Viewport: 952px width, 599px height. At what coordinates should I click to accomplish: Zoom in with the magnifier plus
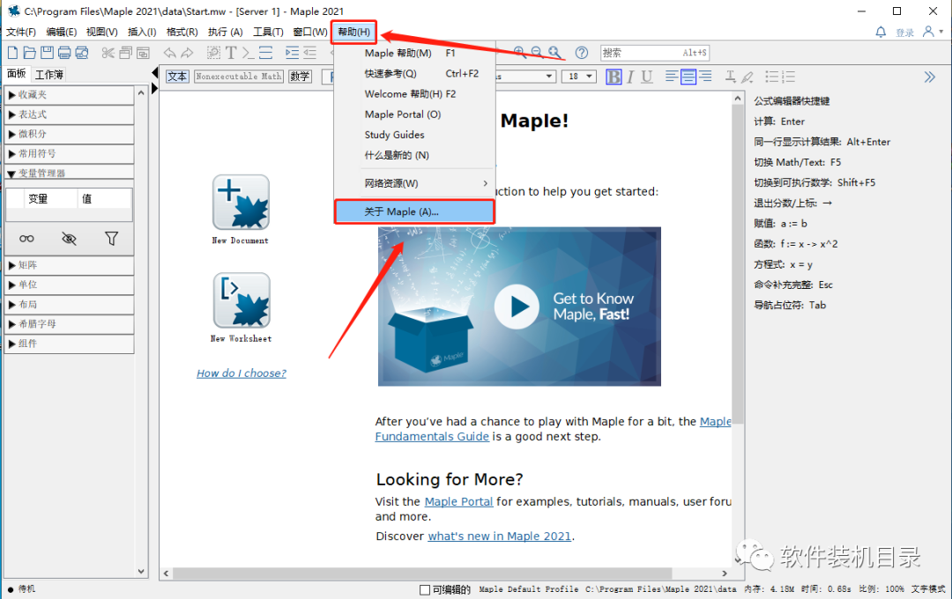click(520, 53)
